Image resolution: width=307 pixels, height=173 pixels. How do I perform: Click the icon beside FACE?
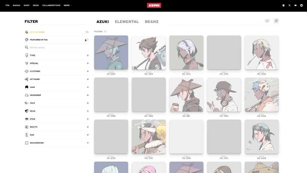click(x=27, y=103)
